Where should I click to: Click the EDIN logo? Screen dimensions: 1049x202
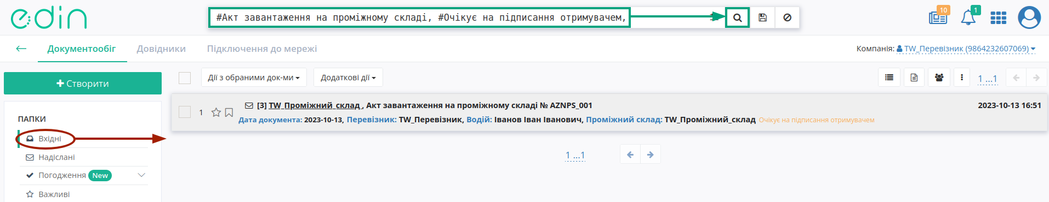coord(49,18)
